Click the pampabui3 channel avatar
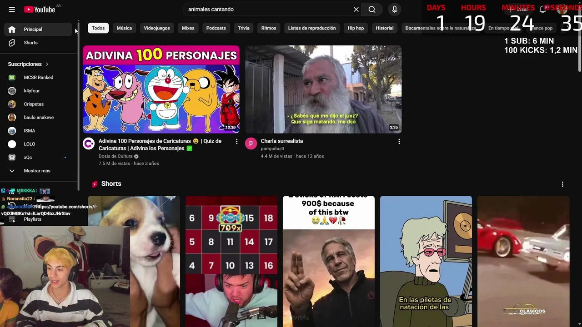 point(251,144)
